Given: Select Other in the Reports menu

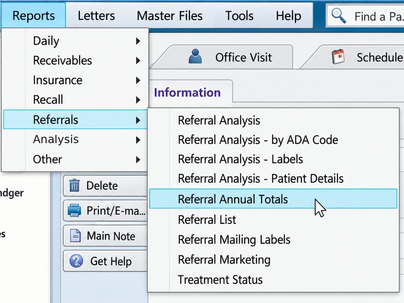Looking at the screenshot, I should [x=75, y=160].
